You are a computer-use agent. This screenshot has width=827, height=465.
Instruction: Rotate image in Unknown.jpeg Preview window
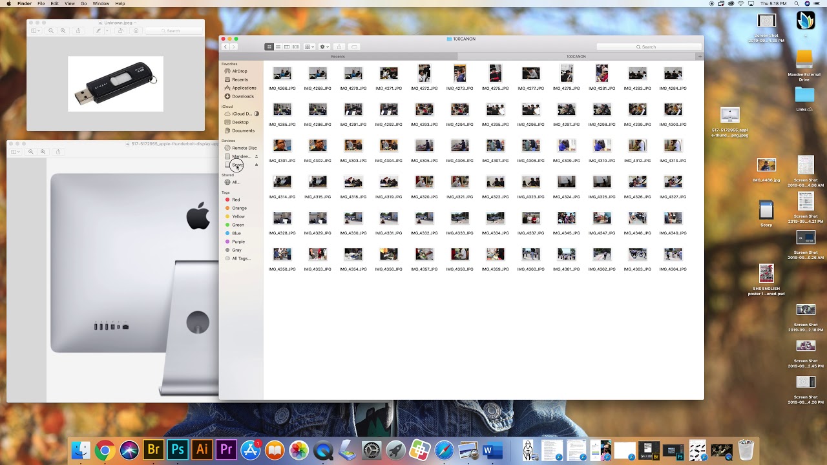121,30
